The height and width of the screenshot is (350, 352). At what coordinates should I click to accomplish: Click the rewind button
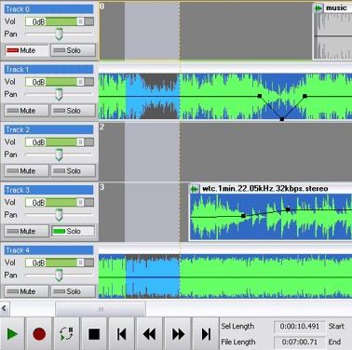click(x=149, y=334)
